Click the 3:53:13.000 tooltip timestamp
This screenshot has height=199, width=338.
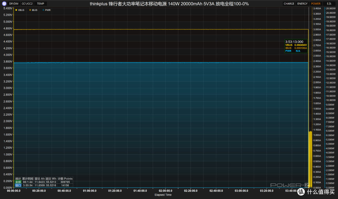tap(294, 42)
